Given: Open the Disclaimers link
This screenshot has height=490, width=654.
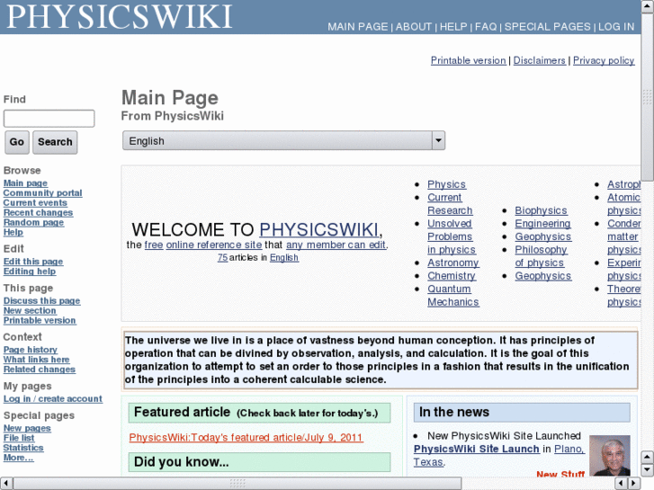Looking at the screenshot, I should click(x=539, y=60).
